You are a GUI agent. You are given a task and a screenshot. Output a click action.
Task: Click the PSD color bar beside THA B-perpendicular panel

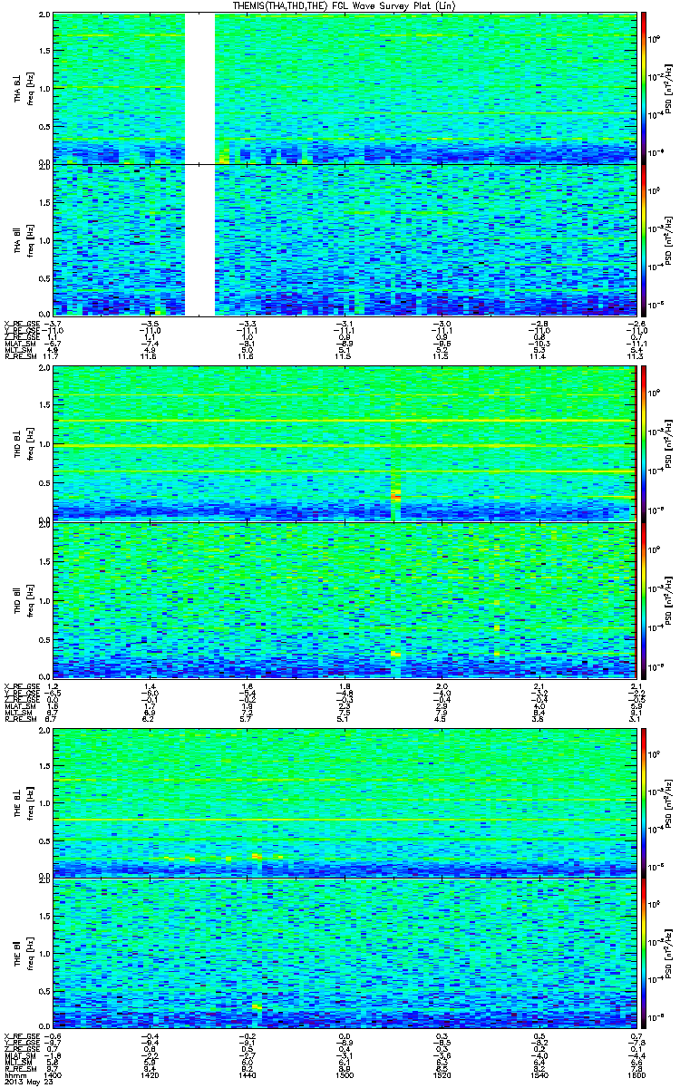644,88
